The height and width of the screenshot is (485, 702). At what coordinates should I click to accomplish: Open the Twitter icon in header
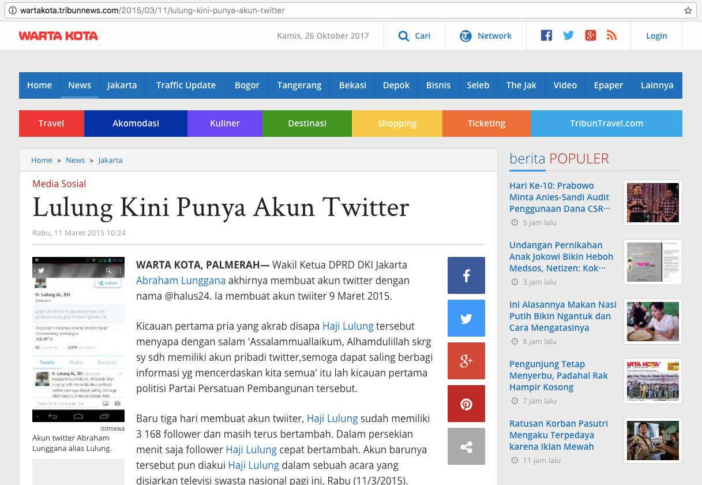click(x=568, y=35)
